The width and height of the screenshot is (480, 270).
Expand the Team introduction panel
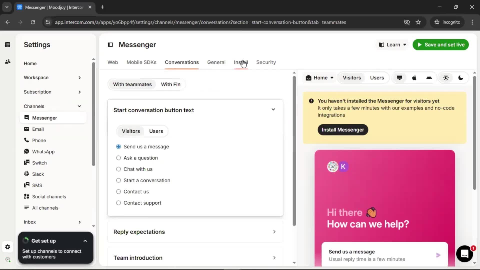pos(195,257)
